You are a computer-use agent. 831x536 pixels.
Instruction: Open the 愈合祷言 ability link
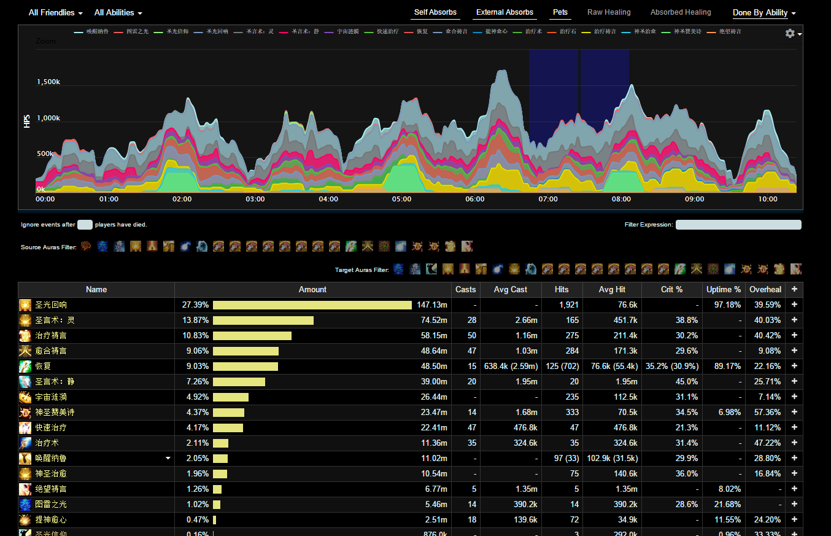[x=51, y=351]
